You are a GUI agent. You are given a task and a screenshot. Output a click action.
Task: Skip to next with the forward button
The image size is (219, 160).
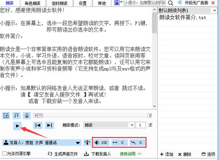coord(50,125)
